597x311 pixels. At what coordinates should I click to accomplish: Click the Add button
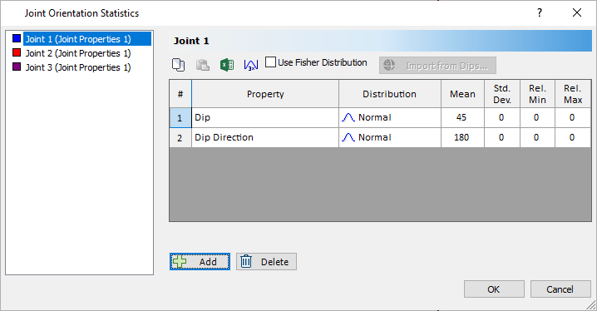200,261
